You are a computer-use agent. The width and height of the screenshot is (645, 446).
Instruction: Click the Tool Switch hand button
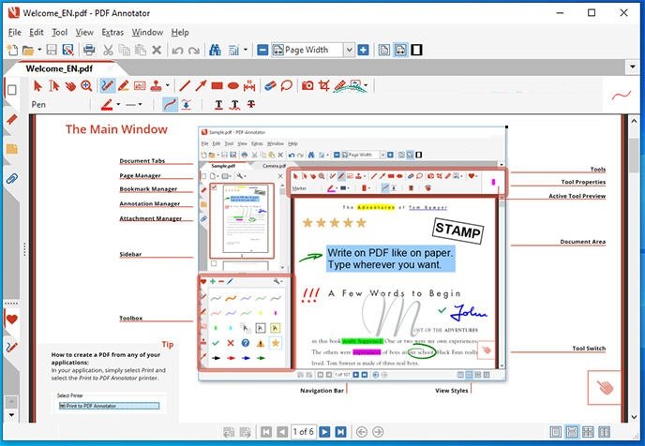point(605,387)
